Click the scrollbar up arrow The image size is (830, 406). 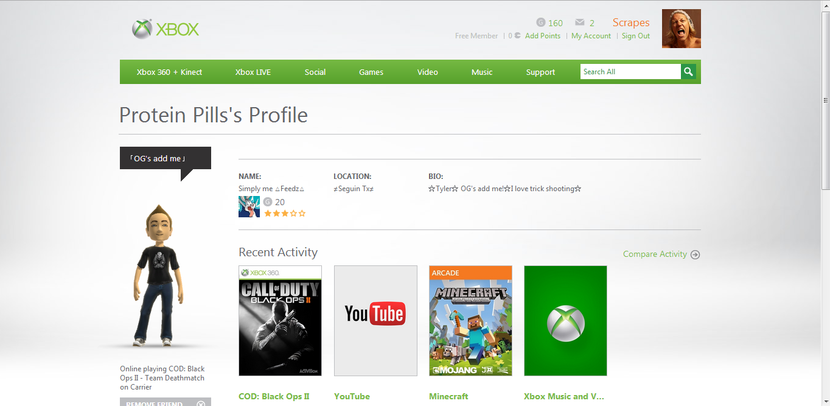click(x=826, y=5)
